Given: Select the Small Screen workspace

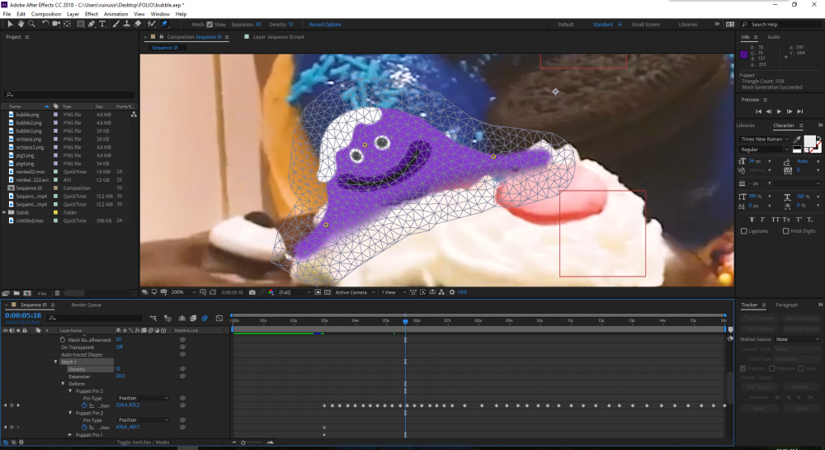Looking at the screenshot, I should (646, 24).
